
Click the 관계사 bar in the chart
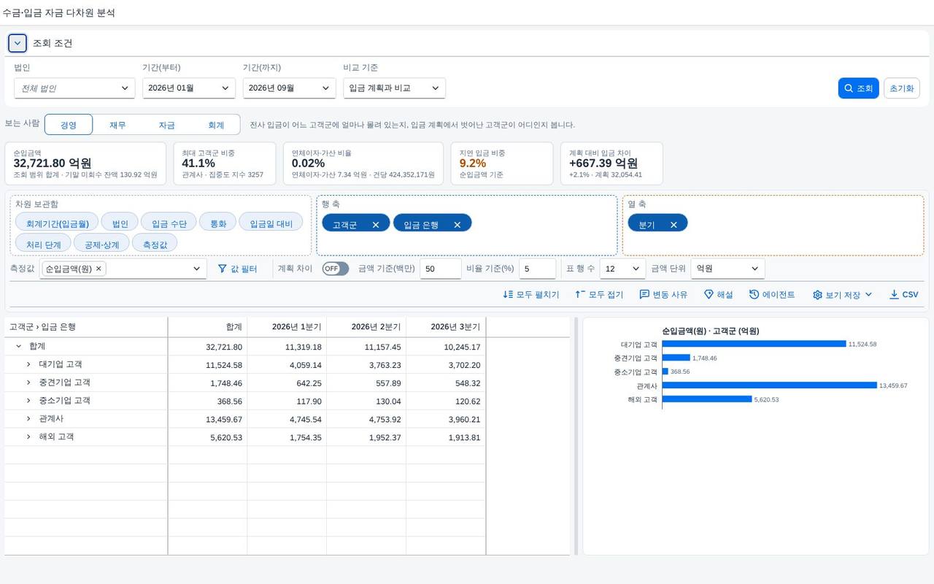(x=769, y=385)
